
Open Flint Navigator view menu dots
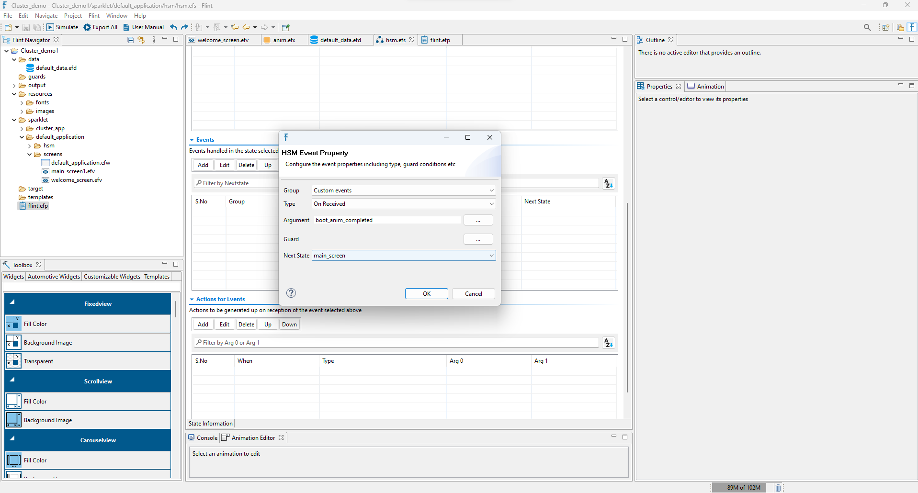pos(154,40)
